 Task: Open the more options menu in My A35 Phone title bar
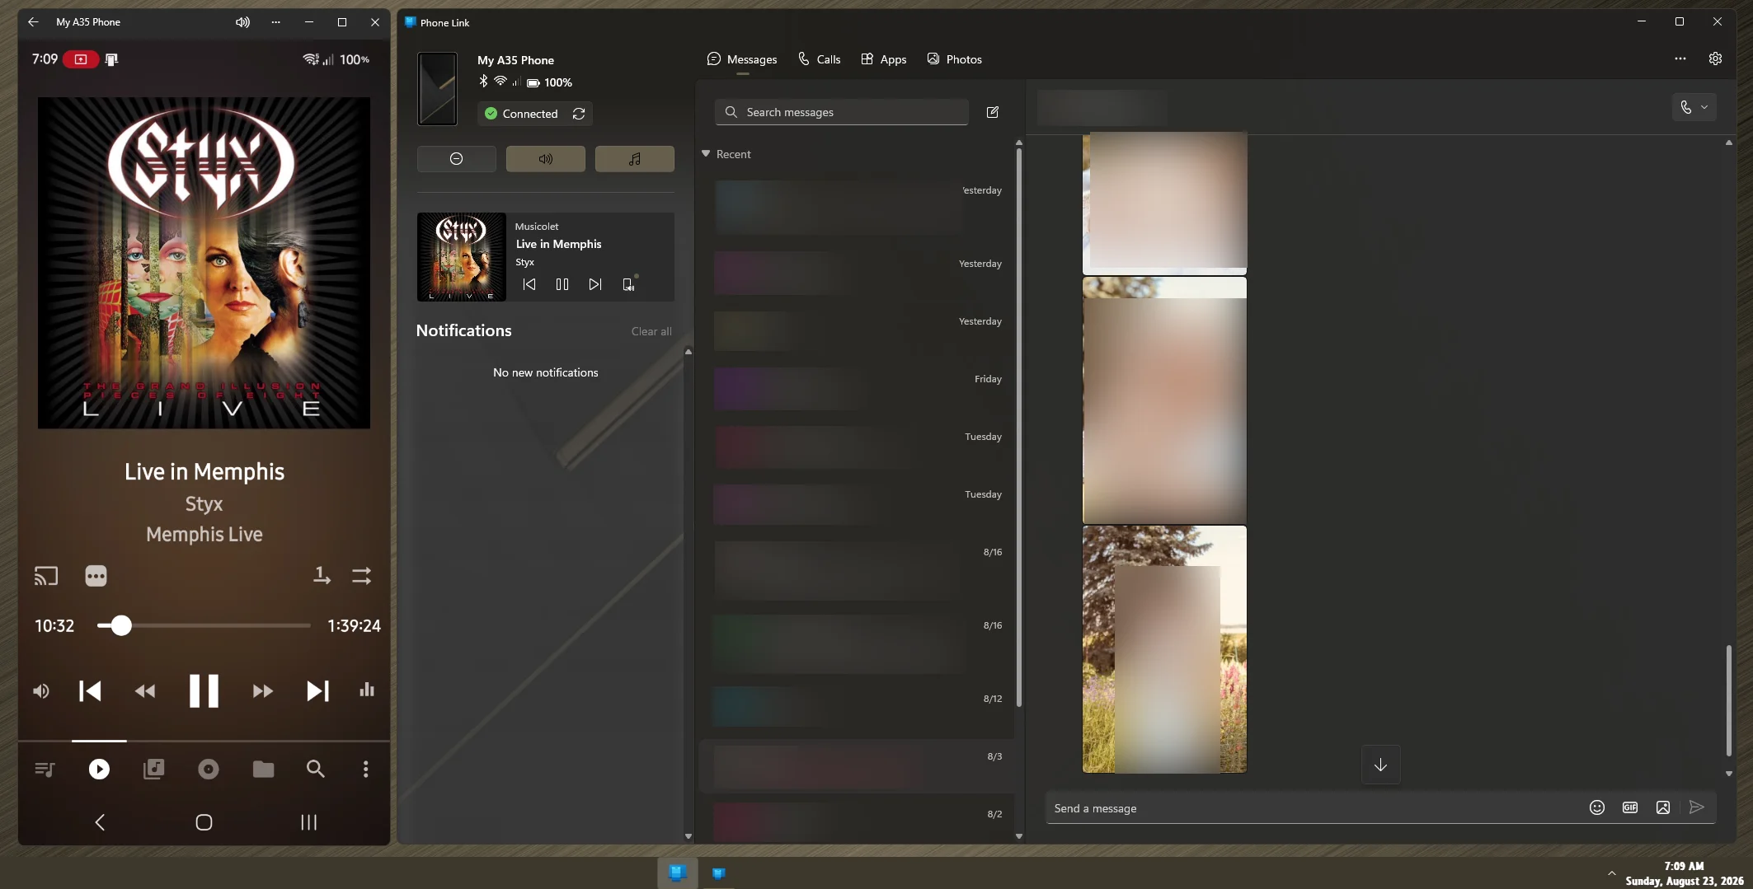click(275, 22)
